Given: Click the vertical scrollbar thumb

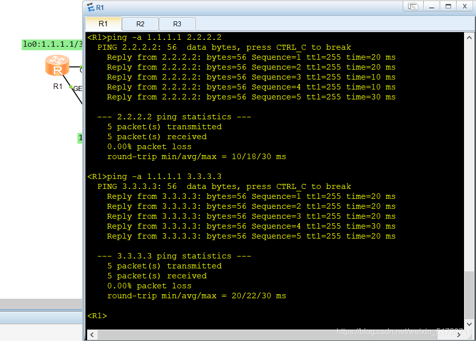Looking at the screenshot, I should pos(469,295).
